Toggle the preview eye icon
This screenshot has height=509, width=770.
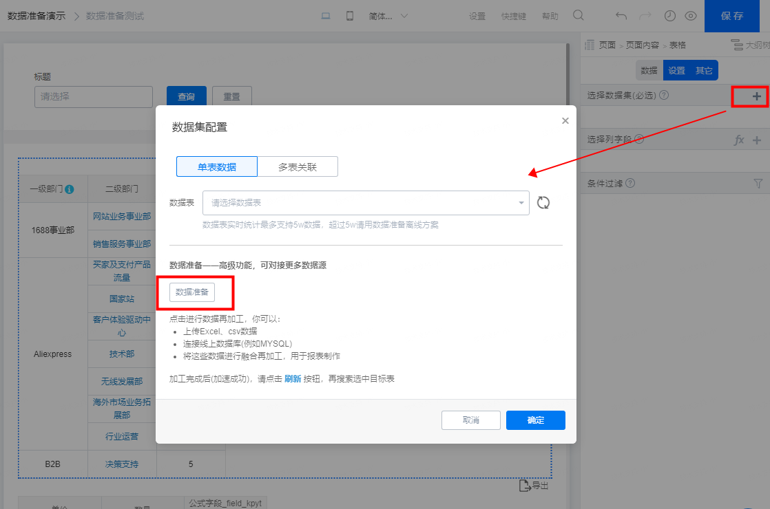coord(690,16)
